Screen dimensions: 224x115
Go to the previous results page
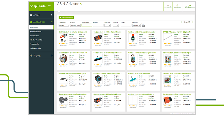point(183,22)
